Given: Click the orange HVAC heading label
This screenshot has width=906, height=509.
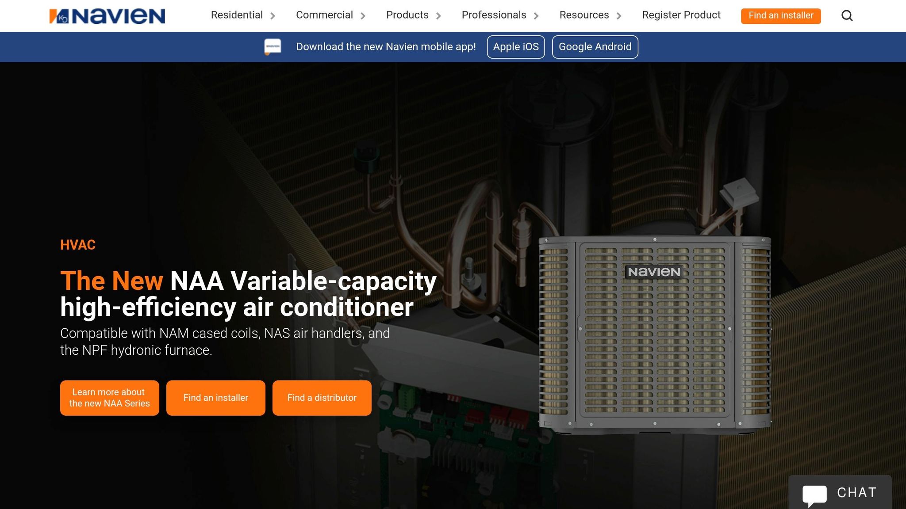Looking at the screenshot, I should click(x=78, y=245).
